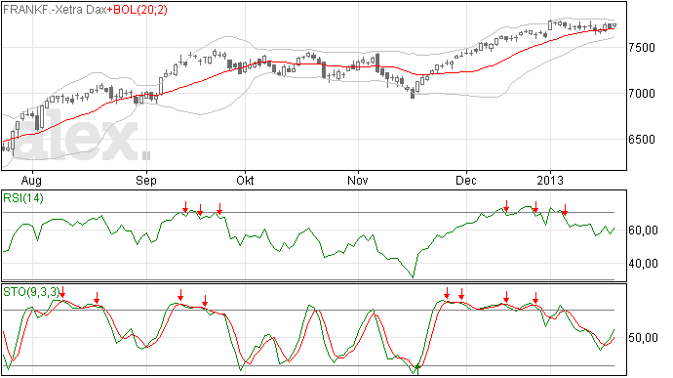This screenshot has width=673, height=378.
Task: Click the Nov month axis label
Action: click(358, 180)
